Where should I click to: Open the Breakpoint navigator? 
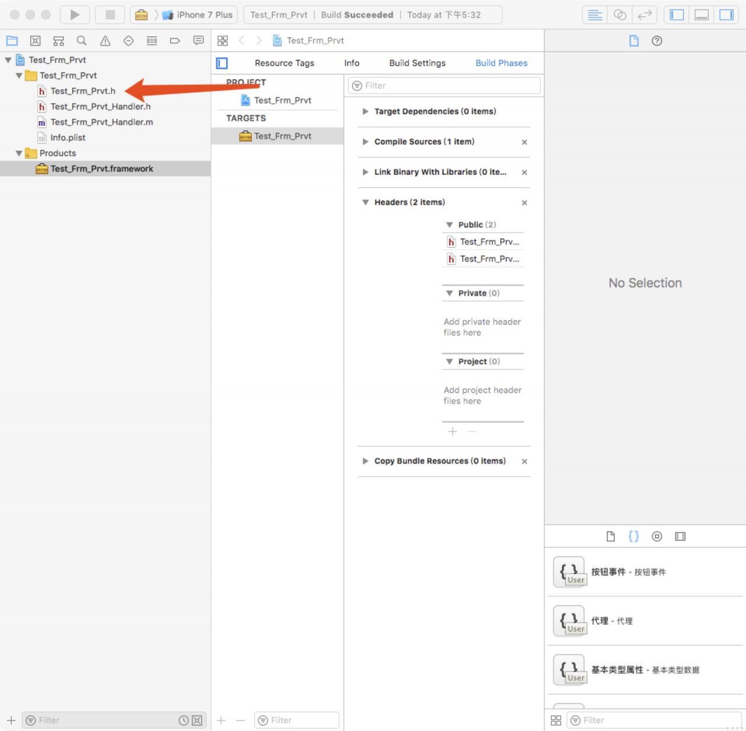[175, 41]
